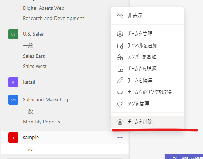Click the add channel icon
Viewport: 203px width, 159px height.
pos(120,45)
